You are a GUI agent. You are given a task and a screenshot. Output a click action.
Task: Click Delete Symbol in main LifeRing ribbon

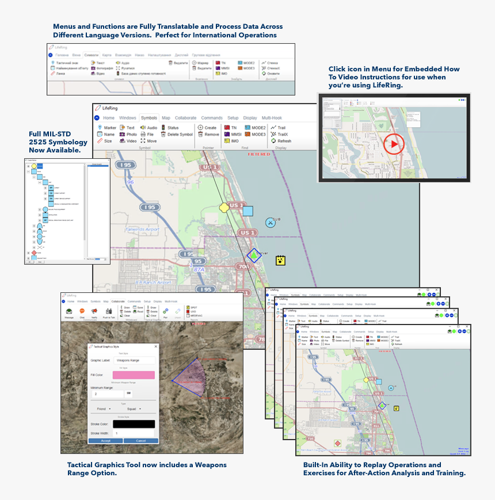177,134
